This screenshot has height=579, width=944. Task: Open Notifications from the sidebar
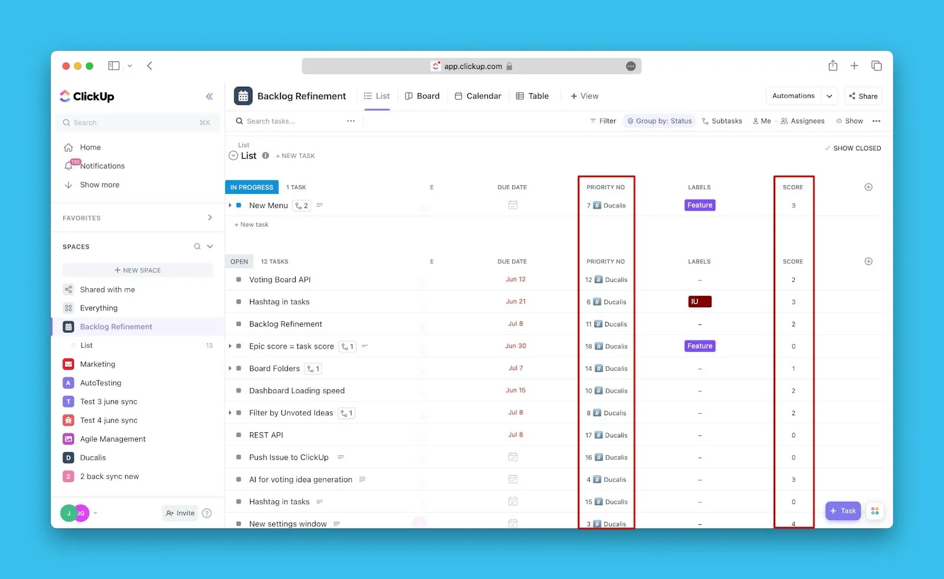point(102,166)
